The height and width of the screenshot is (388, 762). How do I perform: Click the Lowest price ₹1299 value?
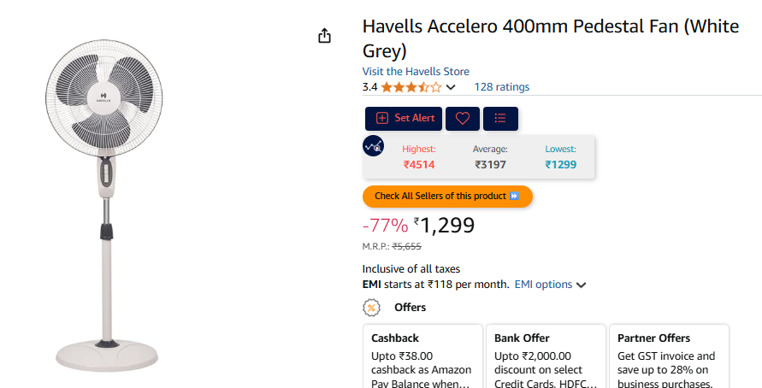tap(561, 165)
